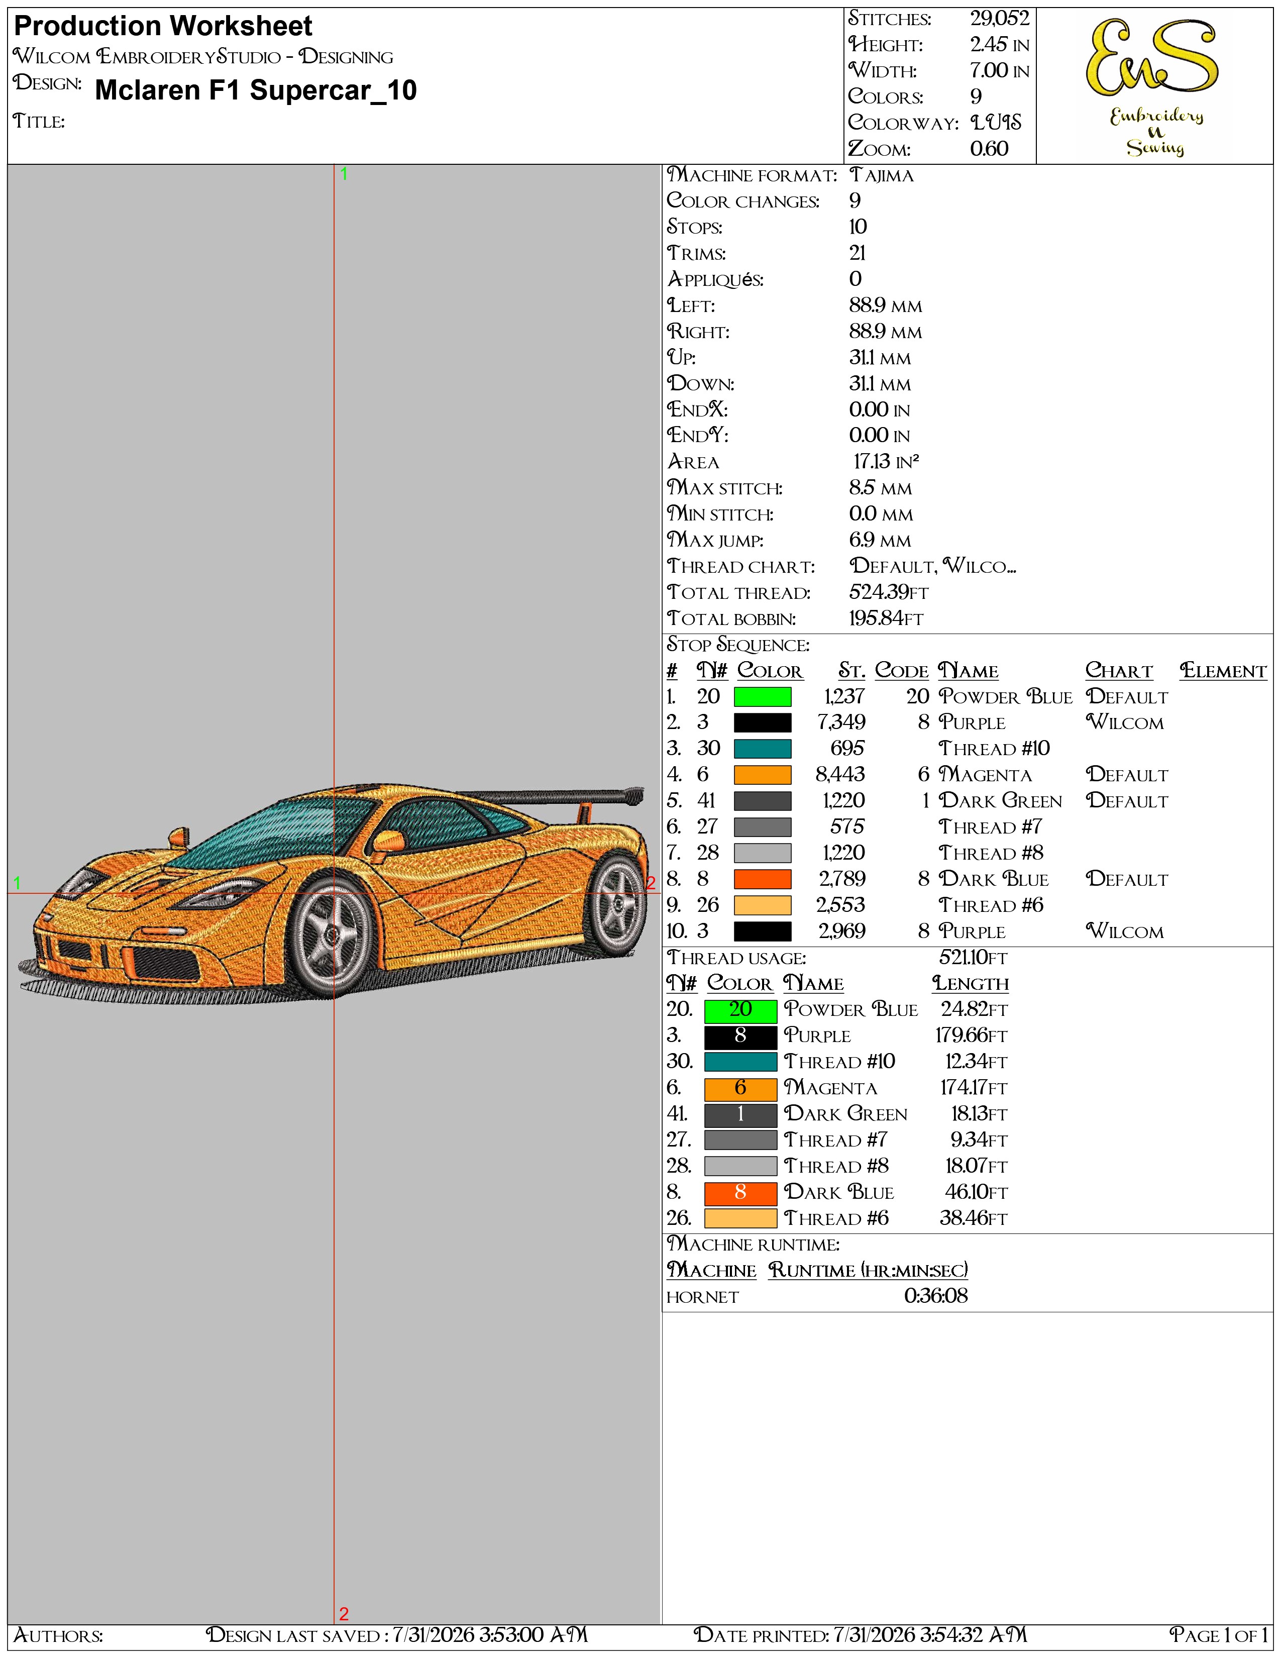
Task: Select the Thread chart value "Default, Wilco..."
Action: coord(933,566)
